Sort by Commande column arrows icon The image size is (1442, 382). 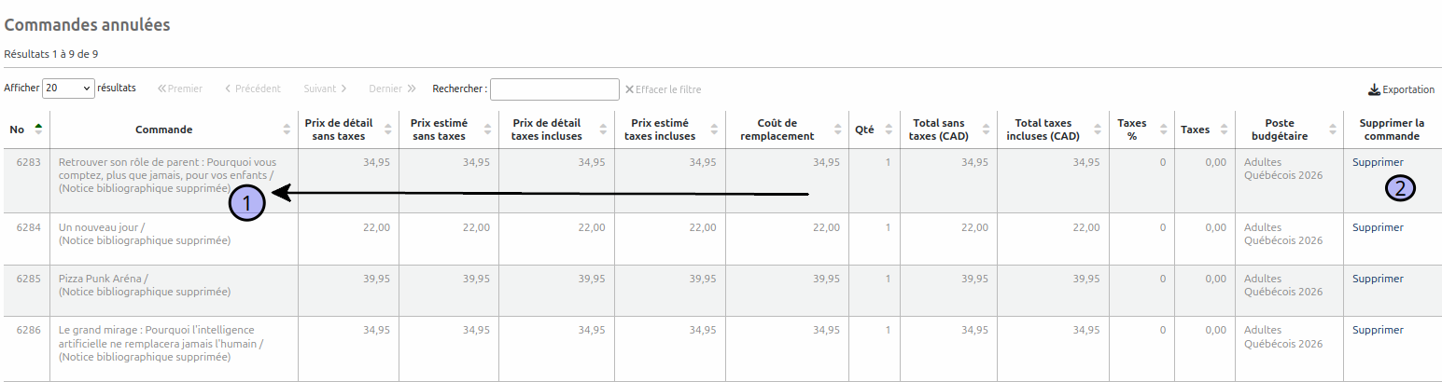tap(287, 130)
